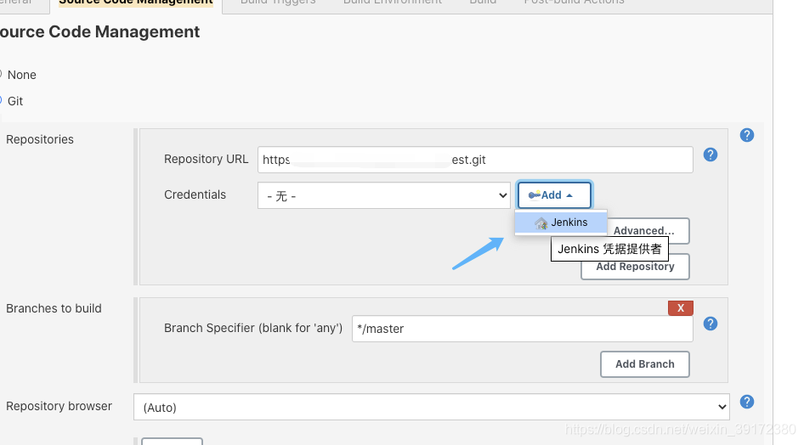Focus the Repository URL input field

pyautogui.click(x=475, y=160)
